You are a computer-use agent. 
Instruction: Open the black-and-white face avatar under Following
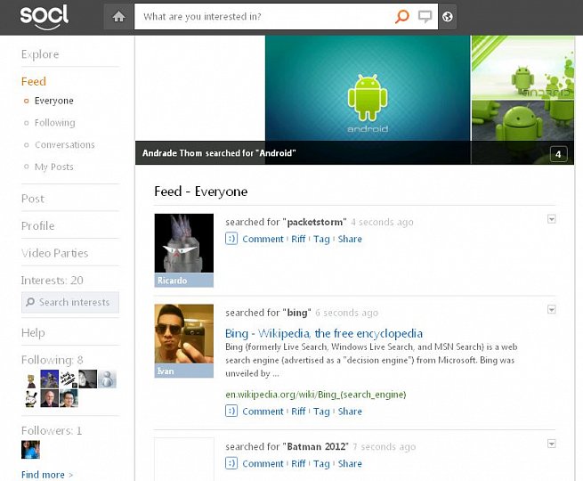88,379
